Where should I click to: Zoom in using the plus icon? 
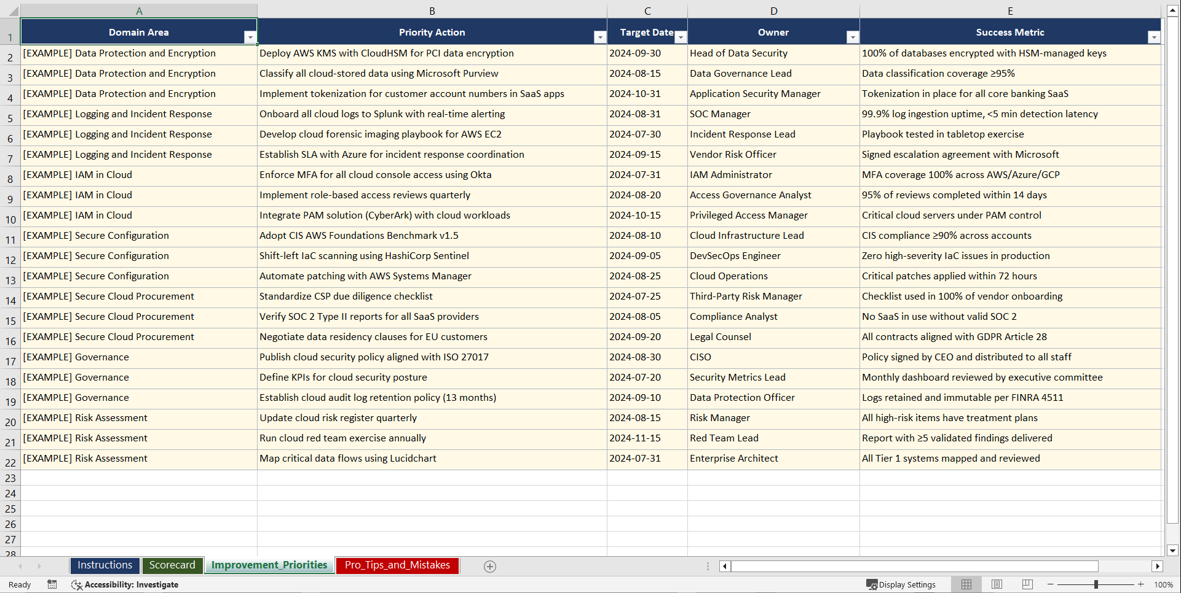pyautogui.click(x=1140, y=584)
